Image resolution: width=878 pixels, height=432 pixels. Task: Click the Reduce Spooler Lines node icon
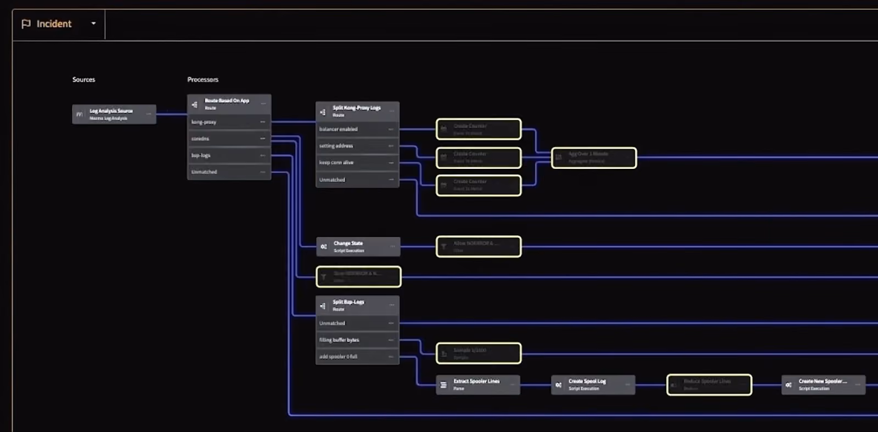(674, 385)
